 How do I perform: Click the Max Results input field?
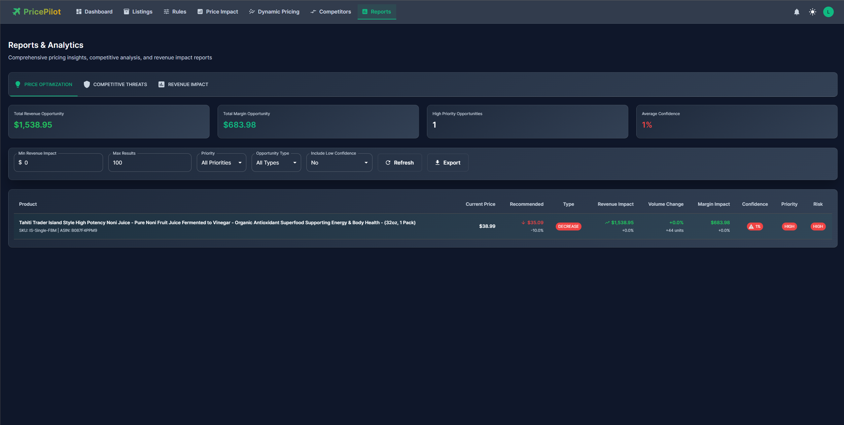150,163
